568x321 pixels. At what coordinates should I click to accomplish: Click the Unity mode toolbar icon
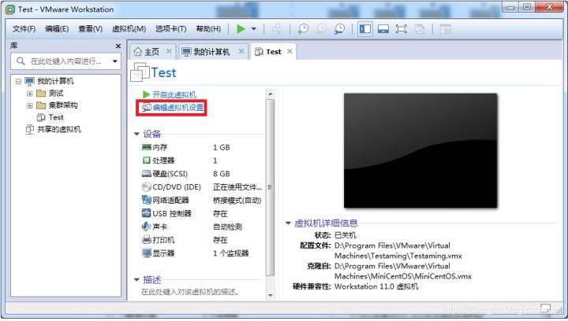pyautogui.click(x=420, y=29)
